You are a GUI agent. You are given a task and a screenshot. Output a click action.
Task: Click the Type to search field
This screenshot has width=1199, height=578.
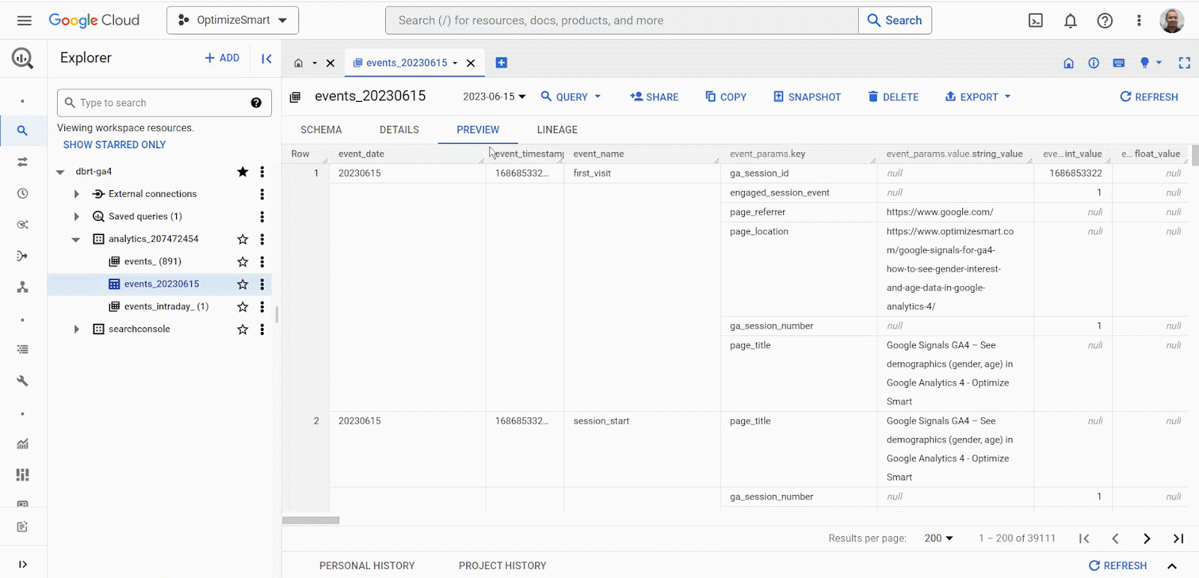157,103
